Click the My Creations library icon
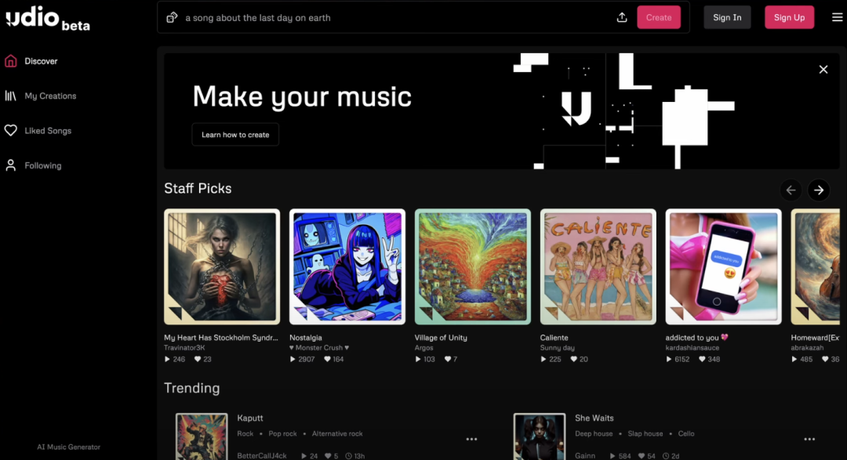 coord(11,96)
